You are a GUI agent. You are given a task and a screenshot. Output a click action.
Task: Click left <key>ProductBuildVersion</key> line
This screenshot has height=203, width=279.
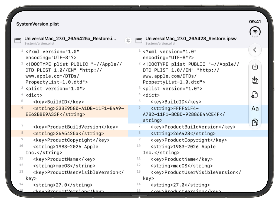(x=76, y=127)
